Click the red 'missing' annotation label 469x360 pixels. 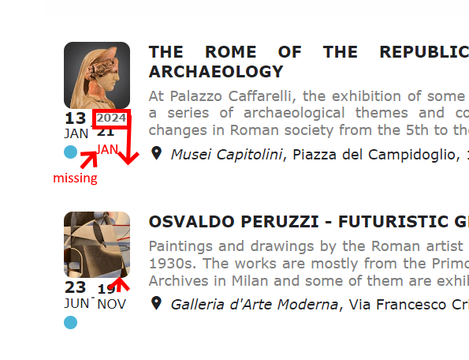[75, 178]
